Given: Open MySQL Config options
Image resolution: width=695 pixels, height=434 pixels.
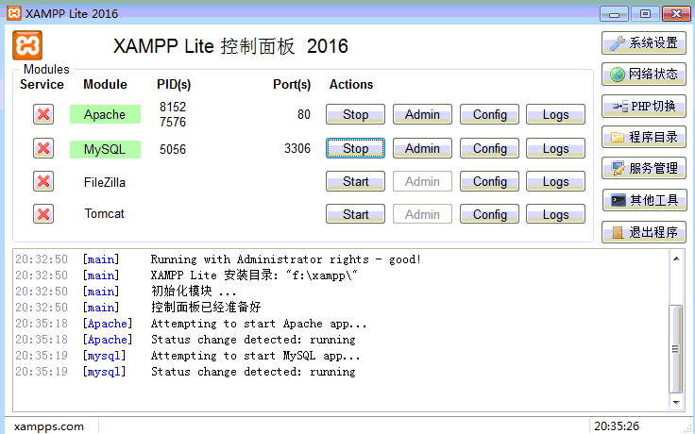Looking at the screenshot, I should coord(489,148).
